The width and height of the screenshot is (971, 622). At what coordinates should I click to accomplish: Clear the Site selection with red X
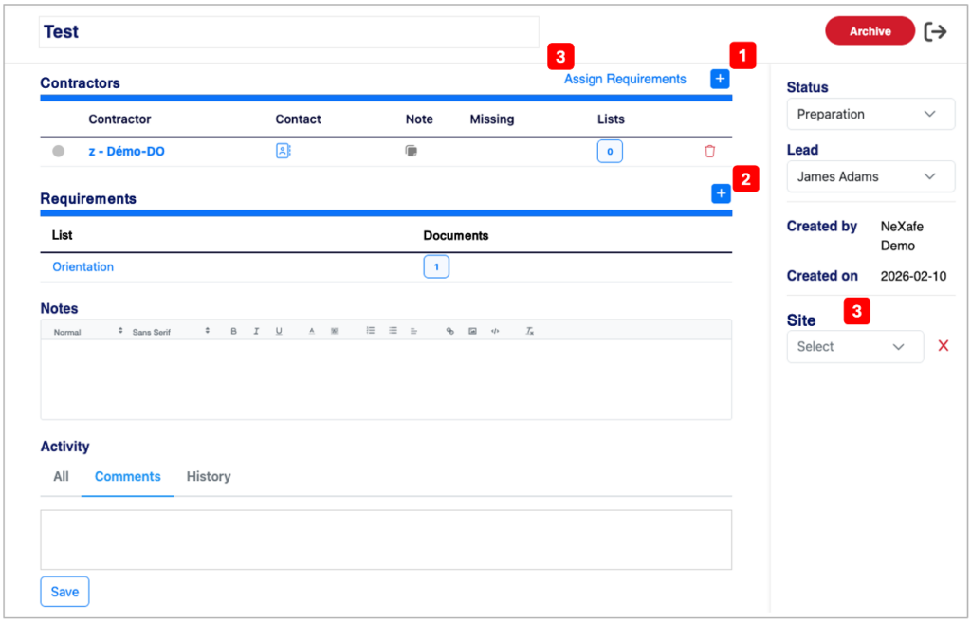[944, 346]
